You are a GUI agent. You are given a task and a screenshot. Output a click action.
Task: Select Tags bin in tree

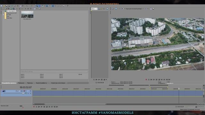(x=8, y=16)
